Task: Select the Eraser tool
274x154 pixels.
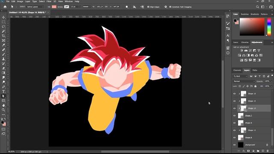Action: [x=3, y=68]
